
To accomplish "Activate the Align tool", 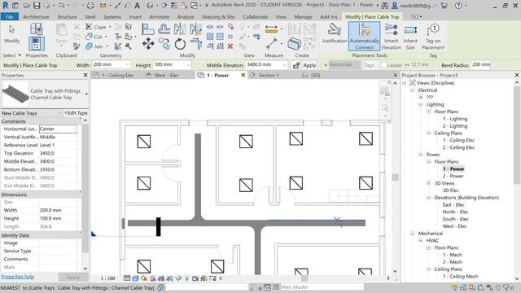I will (148, 29).
